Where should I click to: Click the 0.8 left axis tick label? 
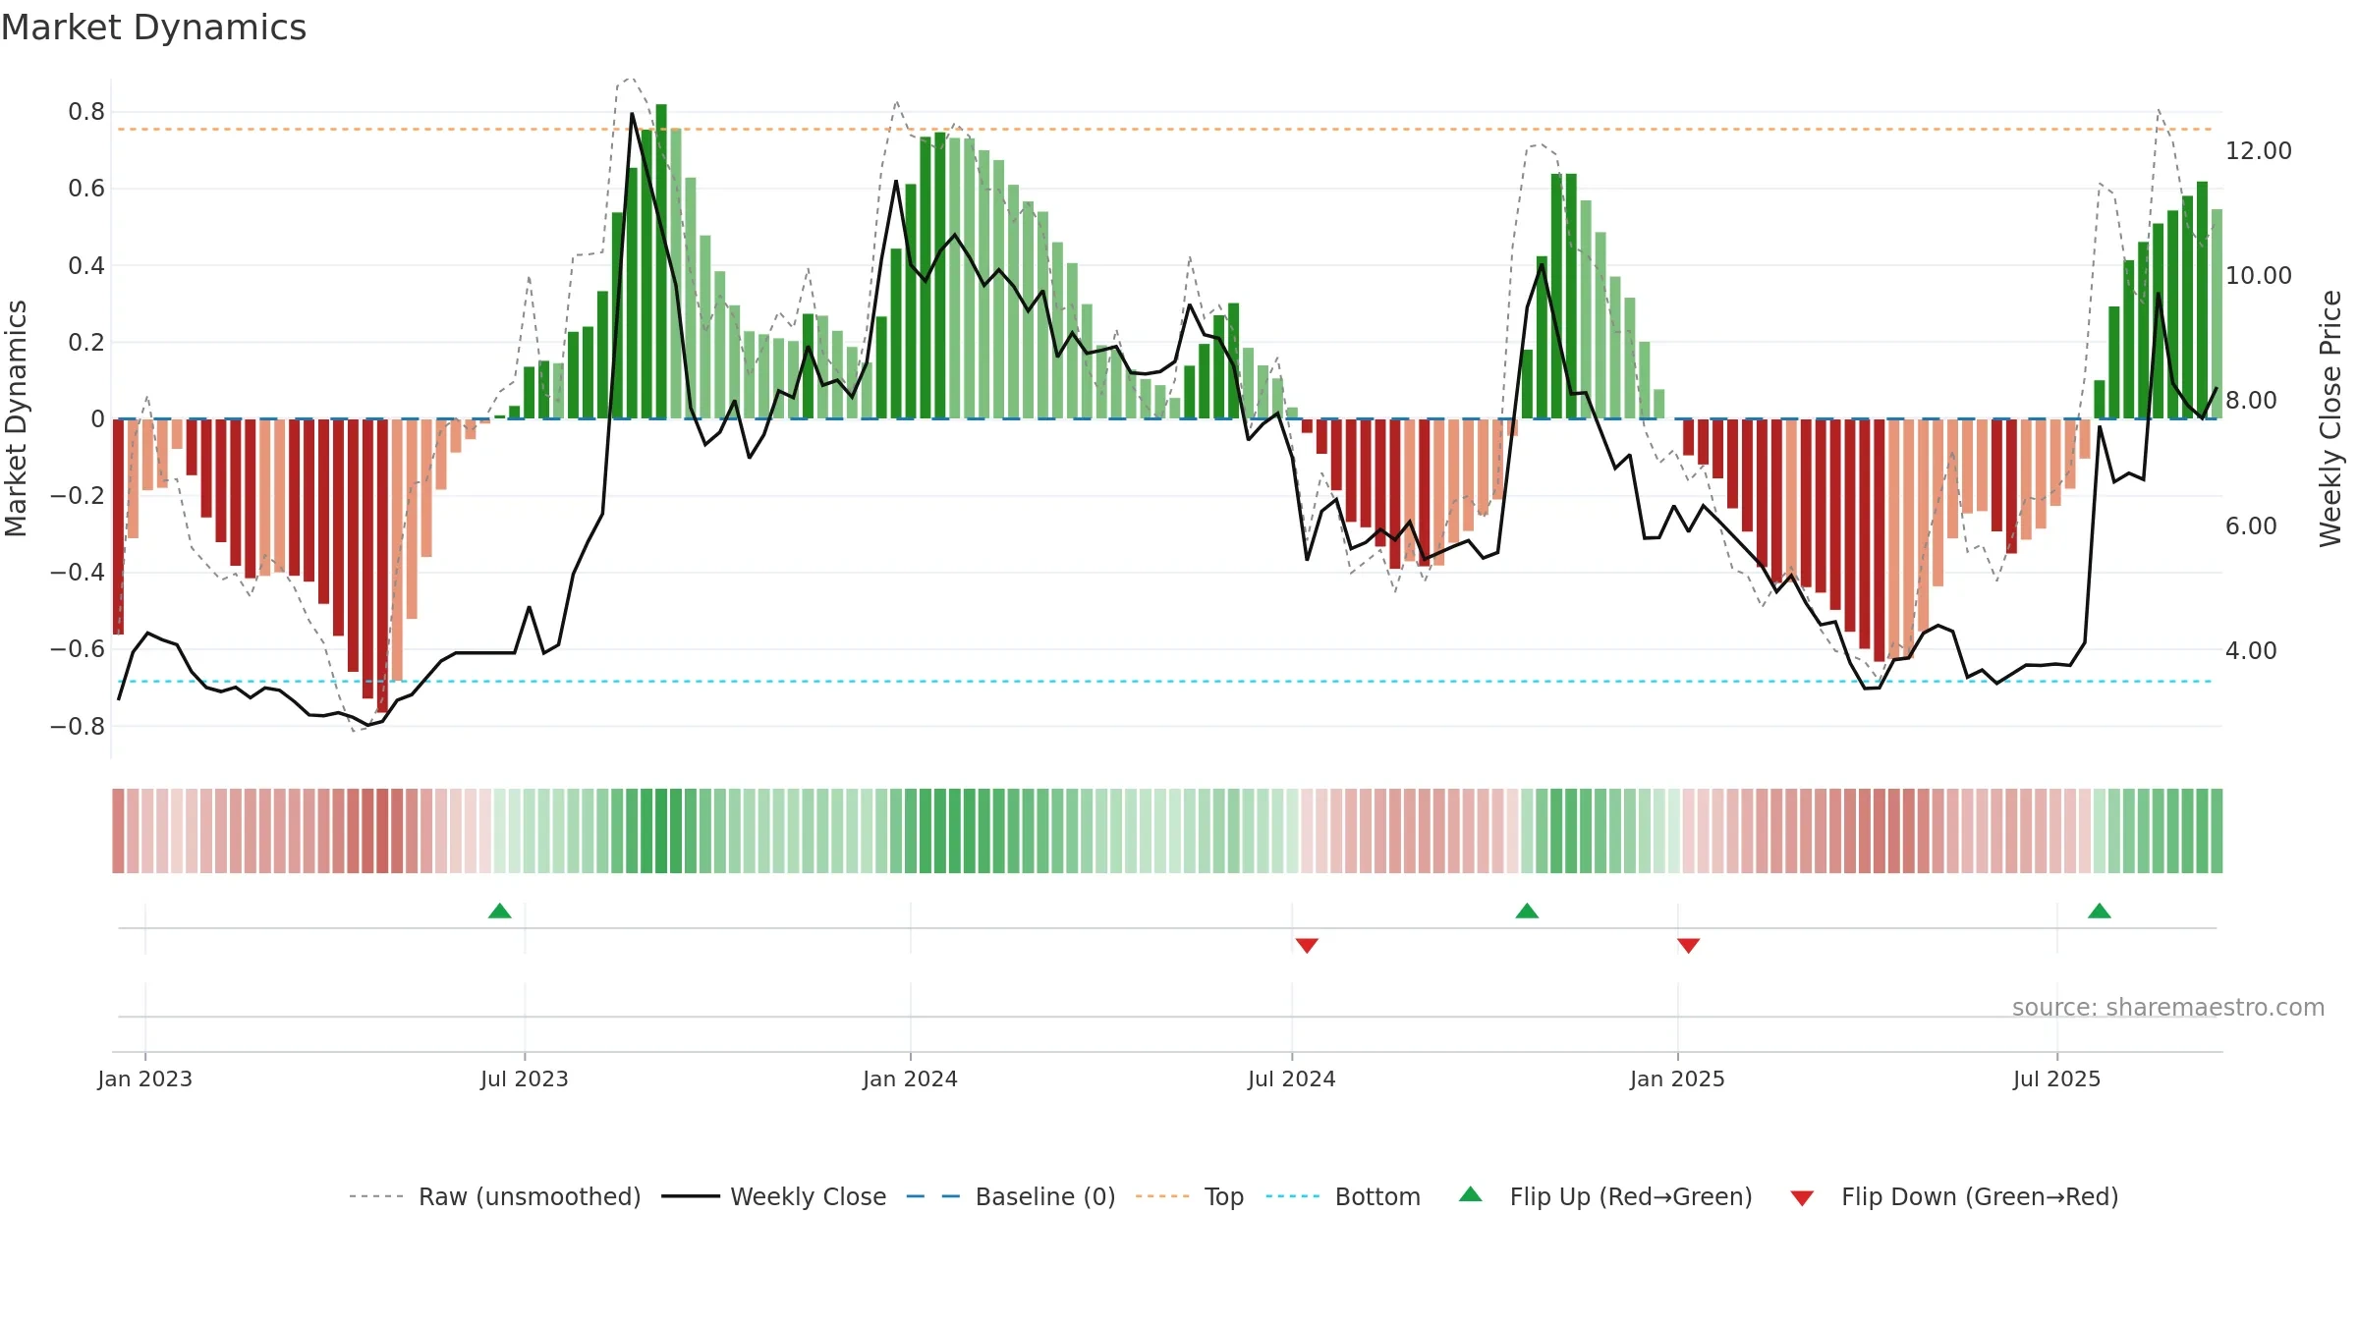coord(86,112)
